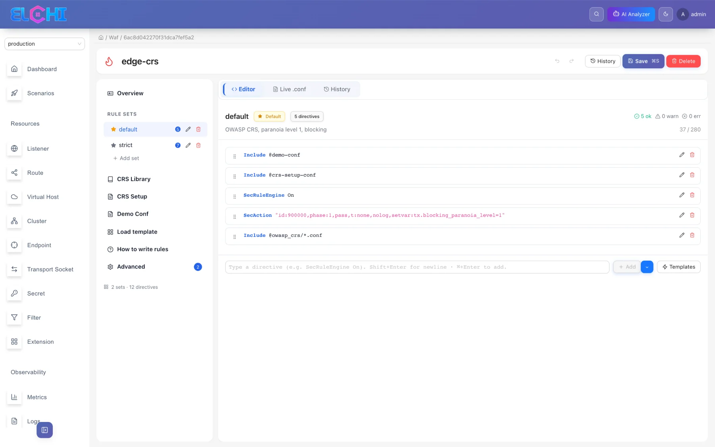Edit Include @owasp_crs/*.conf directive
715x447 pixels.
click(x=682, y=235)
